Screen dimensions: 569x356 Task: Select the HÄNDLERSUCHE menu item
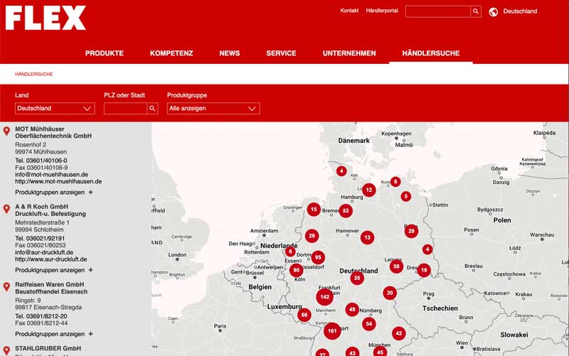click(x=431, y=53)
